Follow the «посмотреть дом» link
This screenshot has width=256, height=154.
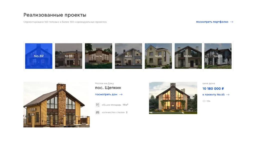tap(106, 95)
